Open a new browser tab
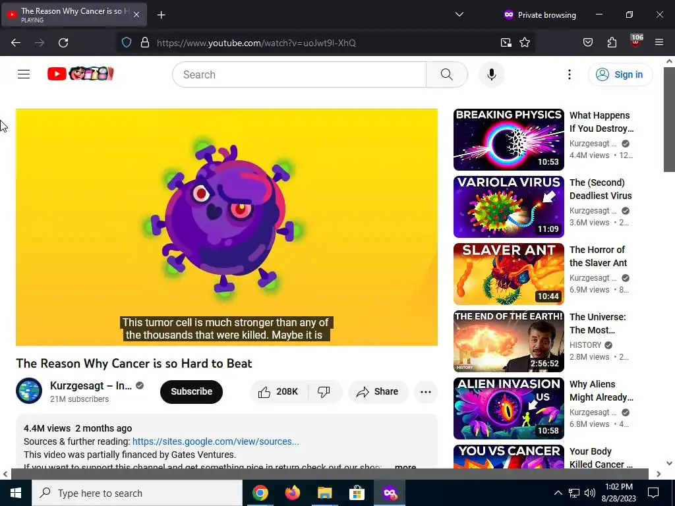 (161, 15)
